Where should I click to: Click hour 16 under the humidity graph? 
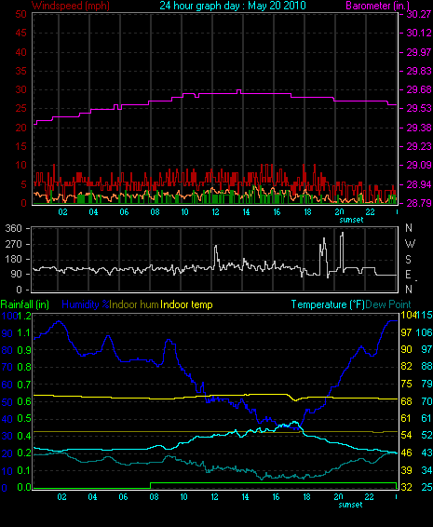click(x=276, y=497)
